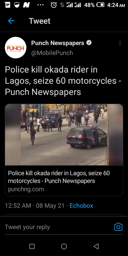Tap the alarm clock status bar icon
Viewport: 128px width, 256px height.
pyautogui.click(x=54, y=5)
